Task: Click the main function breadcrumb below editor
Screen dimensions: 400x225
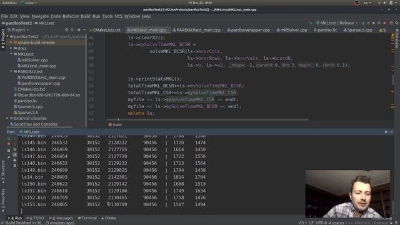Action: click(115, 125)
